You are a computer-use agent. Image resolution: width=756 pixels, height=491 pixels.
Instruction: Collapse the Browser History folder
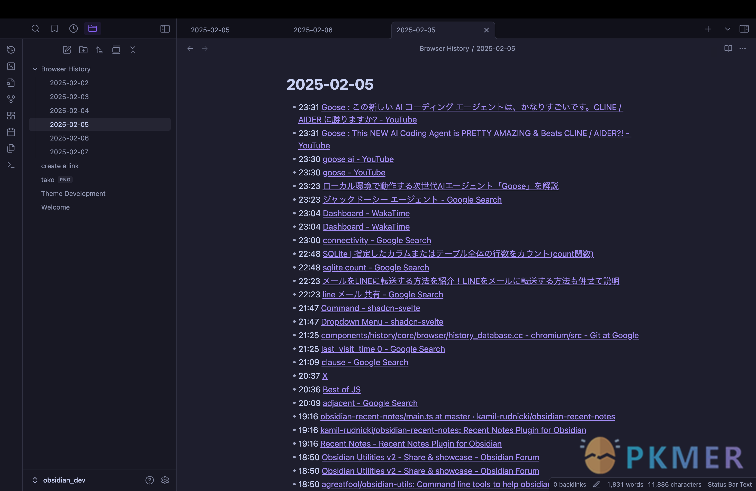click(35, 69)
